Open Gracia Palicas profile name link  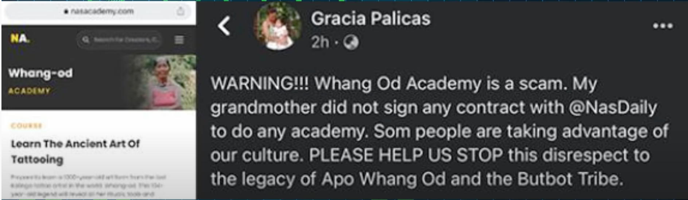point(371,19)
